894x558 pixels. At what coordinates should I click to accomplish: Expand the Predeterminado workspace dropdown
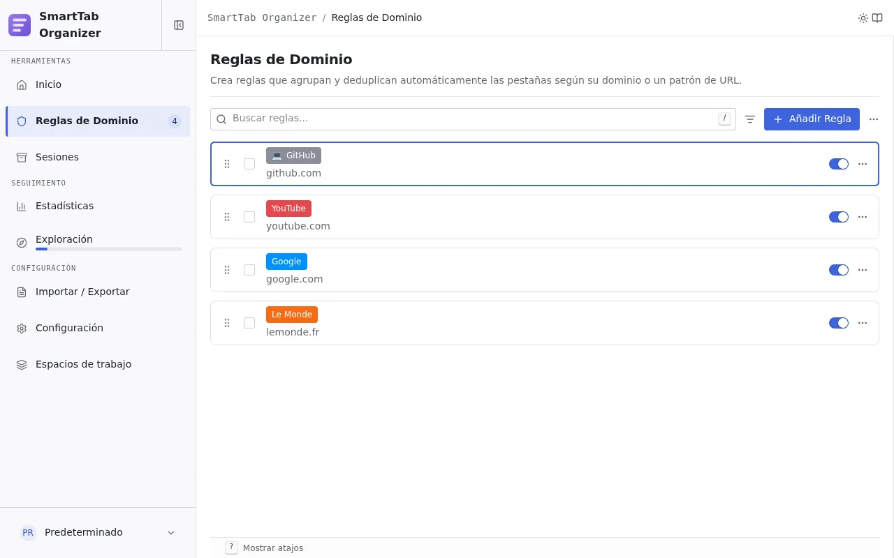pyautogui.click(x=98, y=532)
